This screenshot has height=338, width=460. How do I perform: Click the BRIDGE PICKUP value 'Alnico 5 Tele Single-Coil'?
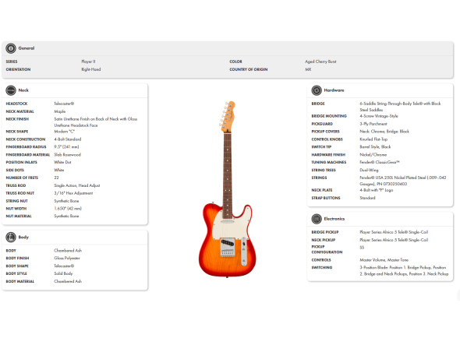click(394, 232)
